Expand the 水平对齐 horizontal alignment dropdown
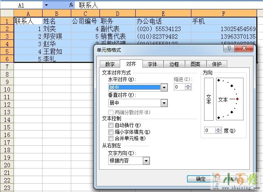263x192 pixels. click(x=164, y=87)
